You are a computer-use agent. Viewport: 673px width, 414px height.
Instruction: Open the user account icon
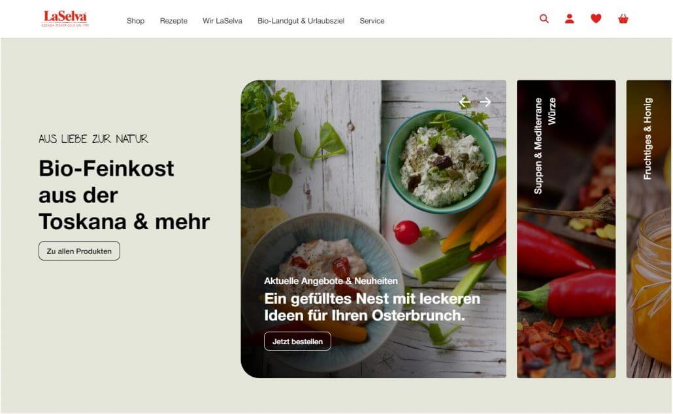point(569,19)
